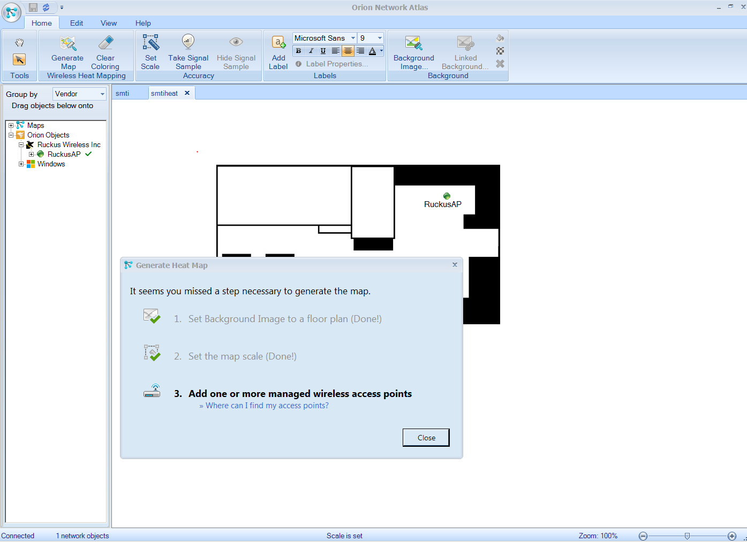
Task: Select the smtiheat map tab
Action: (x=164, y=93)
